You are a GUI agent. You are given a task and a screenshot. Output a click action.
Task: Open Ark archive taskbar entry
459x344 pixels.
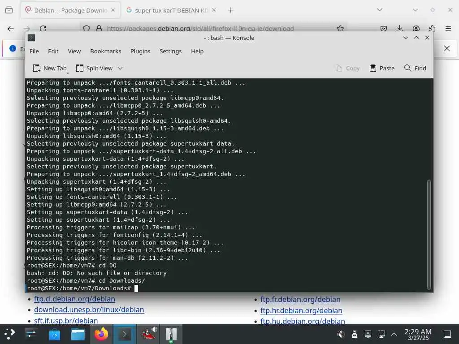coord(171,334)
